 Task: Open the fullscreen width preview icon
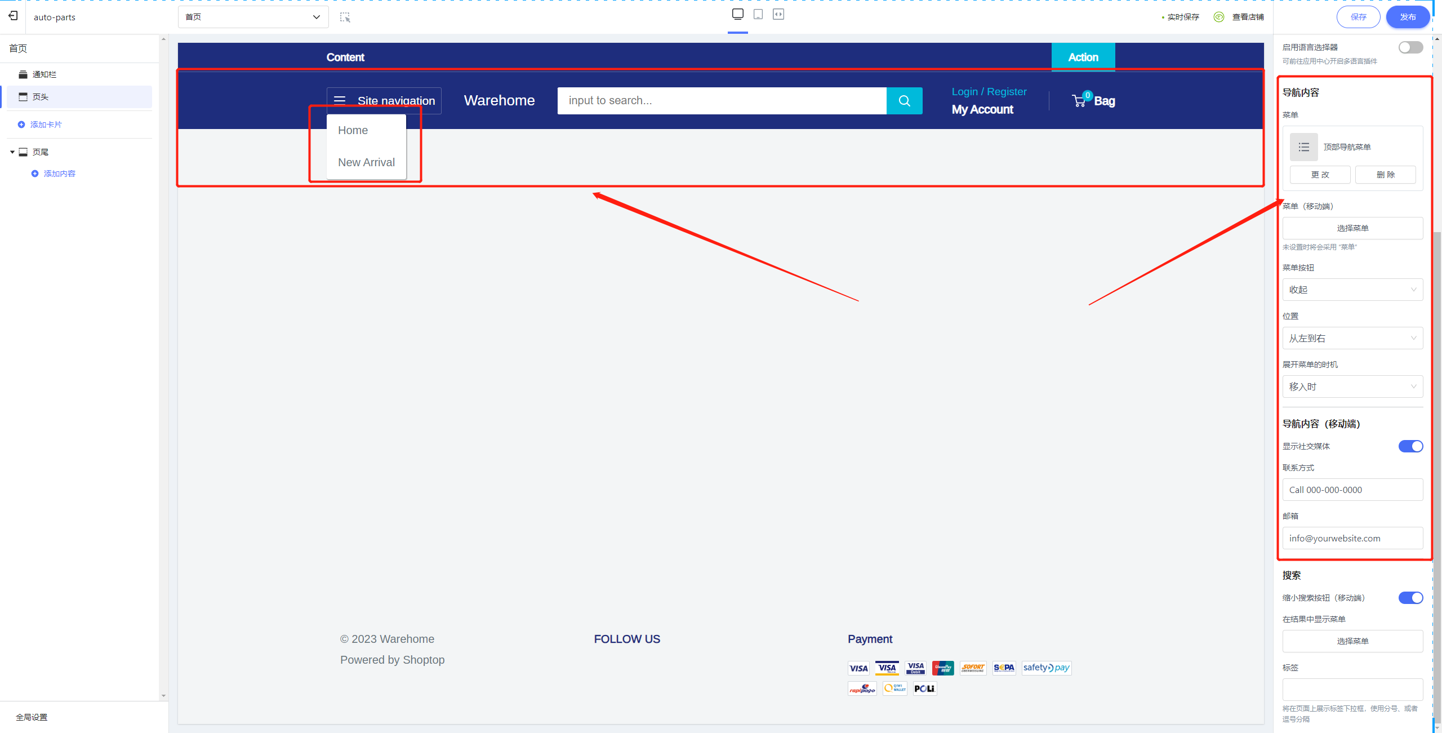pos(778,14)
